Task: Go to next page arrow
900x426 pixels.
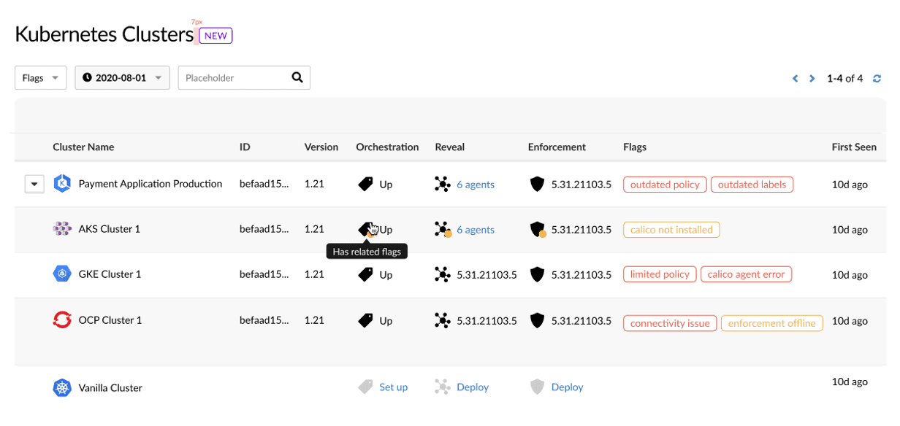Action: [x=812, y=79]
